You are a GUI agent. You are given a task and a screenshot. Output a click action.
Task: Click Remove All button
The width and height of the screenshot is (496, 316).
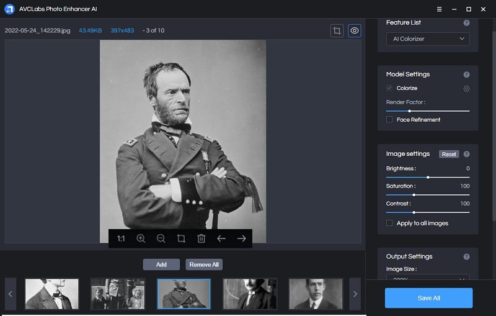pos(204,264)
